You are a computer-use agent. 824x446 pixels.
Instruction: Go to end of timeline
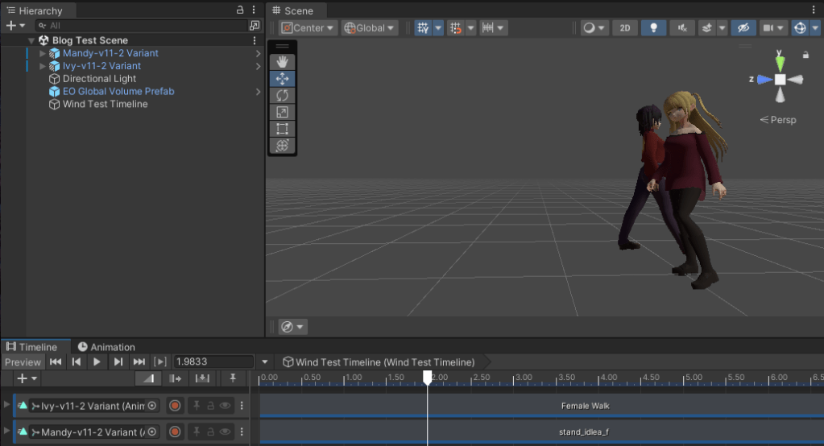[139, 362]
